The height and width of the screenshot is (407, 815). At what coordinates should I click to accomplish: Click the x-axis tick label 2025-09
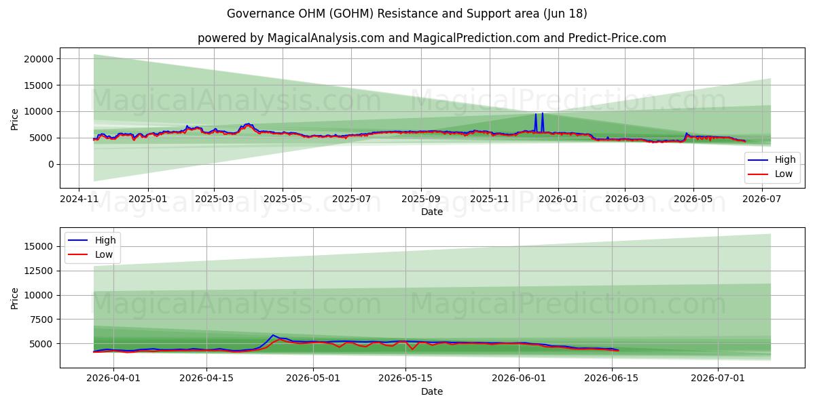[x=420, y=199]
